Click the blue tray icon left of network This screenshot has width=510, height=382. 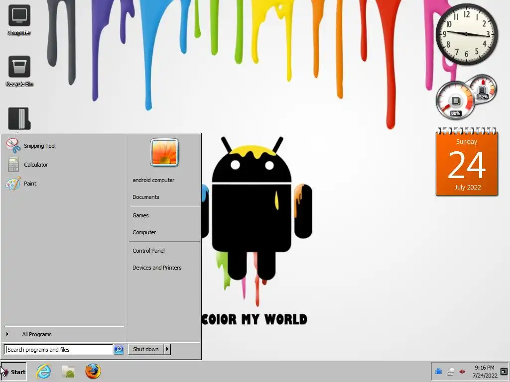[438, 371]
